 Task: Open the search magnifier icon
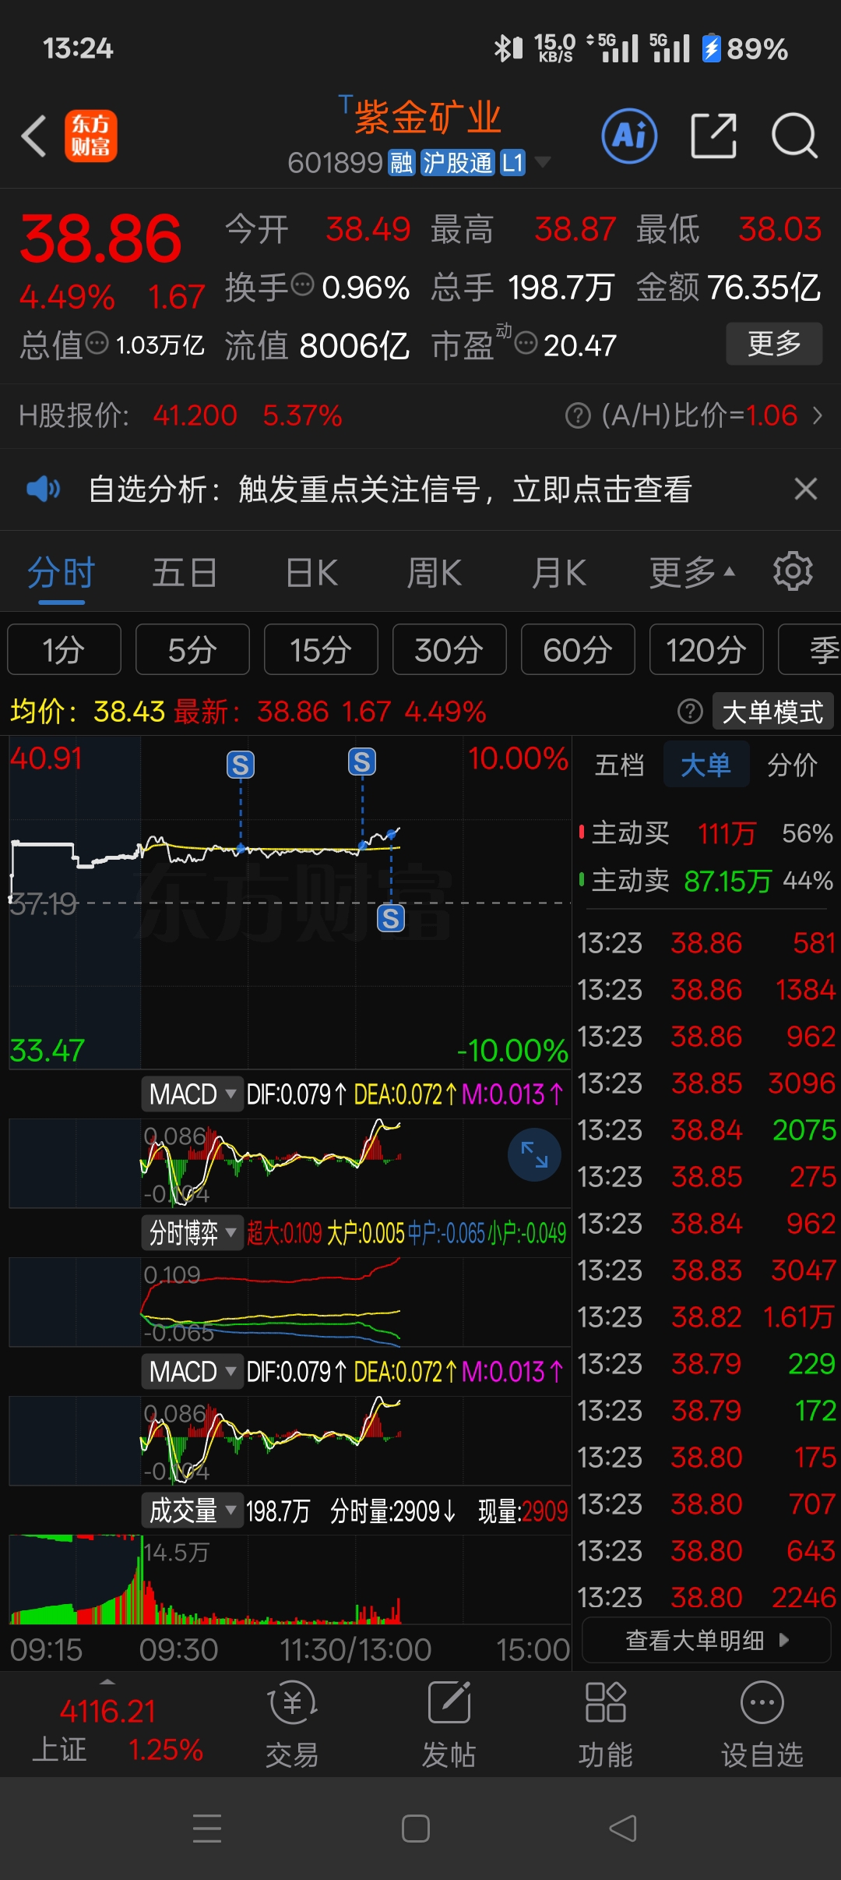coord(794,136)
